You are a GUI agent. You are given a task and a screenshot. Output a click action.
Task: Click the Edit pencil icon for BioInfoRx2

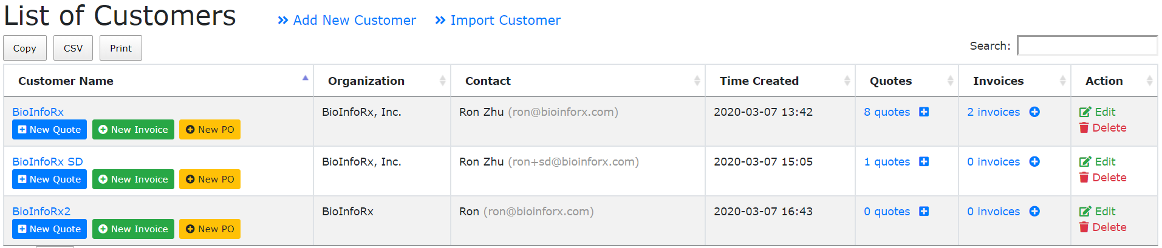pos(1085,212)
